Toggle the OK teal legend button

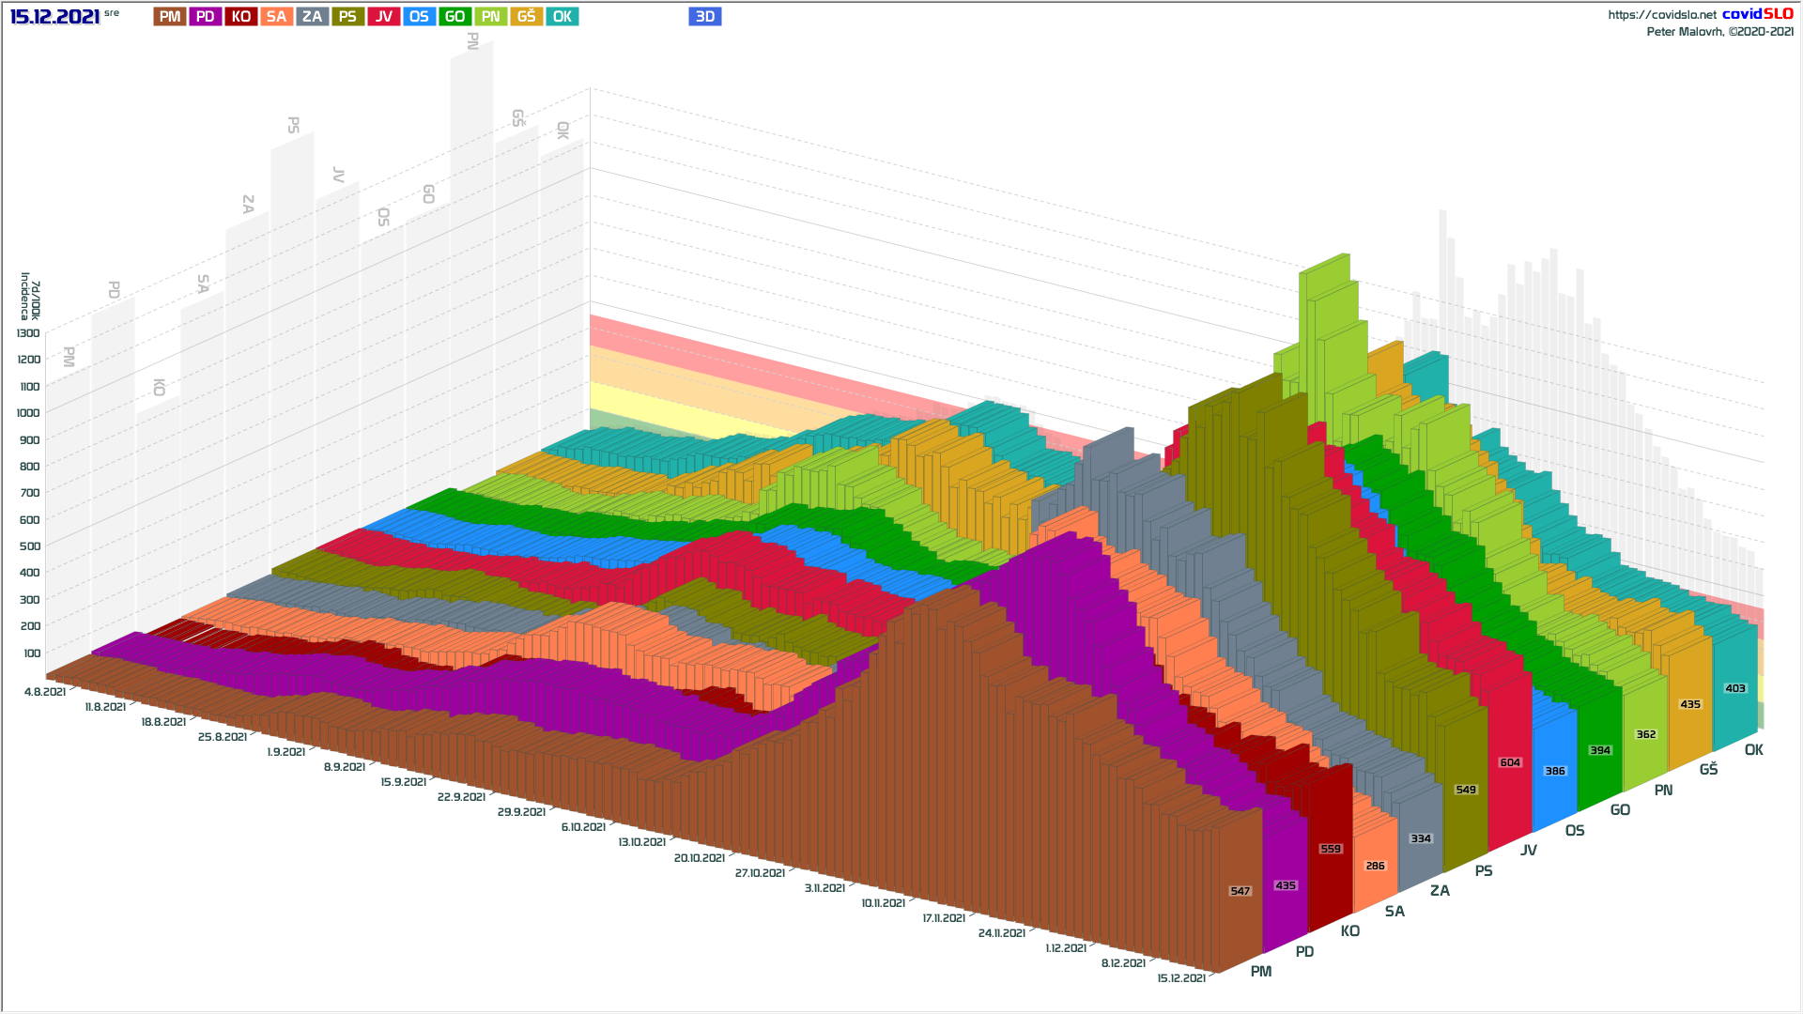[562, 17]
